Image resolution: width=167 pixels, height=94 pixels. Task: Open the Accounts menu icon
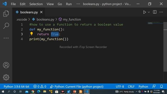click(x=6, y=65)
